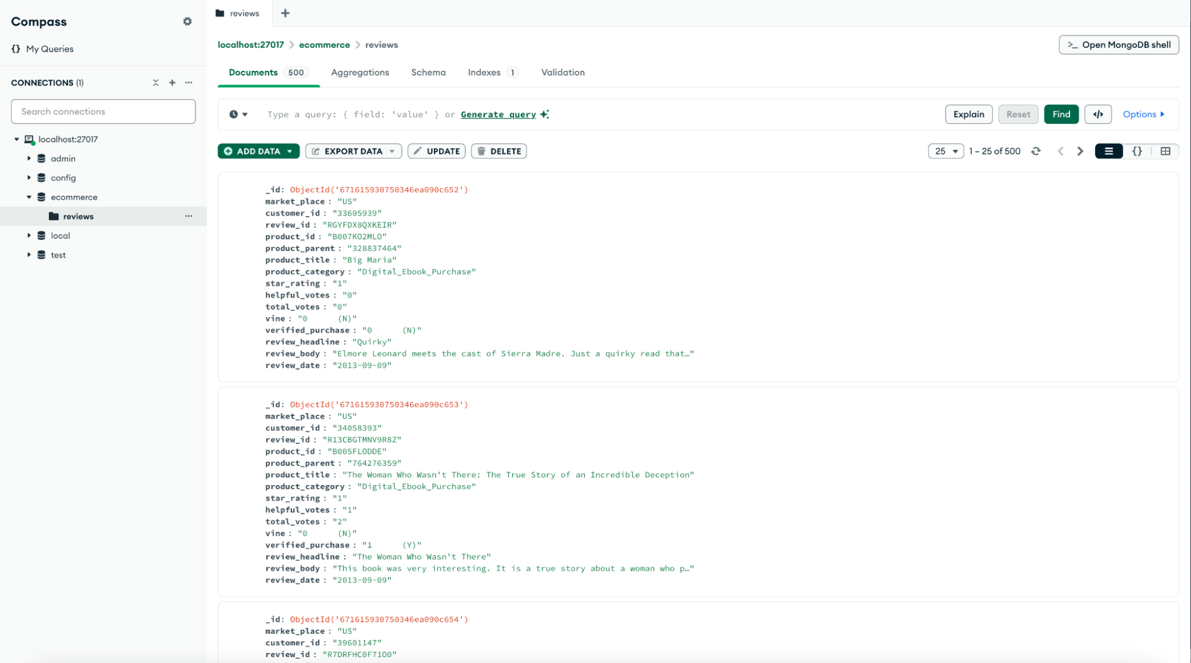Click ObjectId ending c653

pos(379,405)
